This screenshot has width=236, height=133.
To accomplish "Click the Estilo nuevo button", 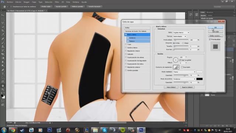I will 215,36.
